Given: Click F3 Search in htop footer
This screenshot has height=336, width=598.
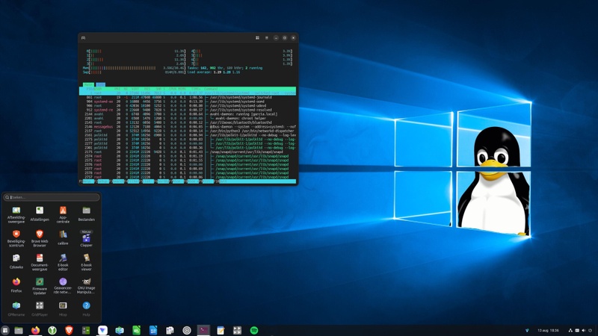Looking at the screenshot, I should coord(118,181).
